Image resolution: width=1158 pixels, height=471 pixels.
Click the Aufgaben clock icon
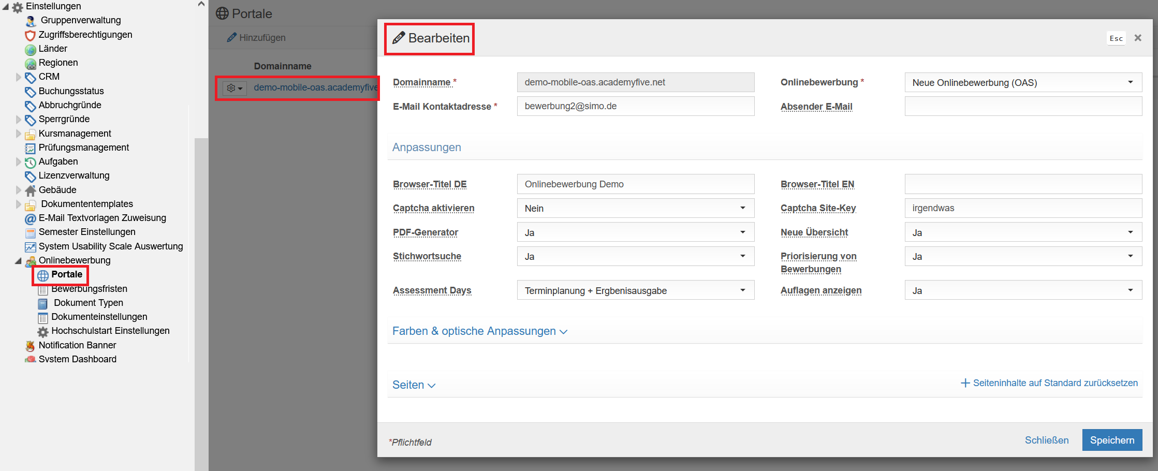[31, 162]
